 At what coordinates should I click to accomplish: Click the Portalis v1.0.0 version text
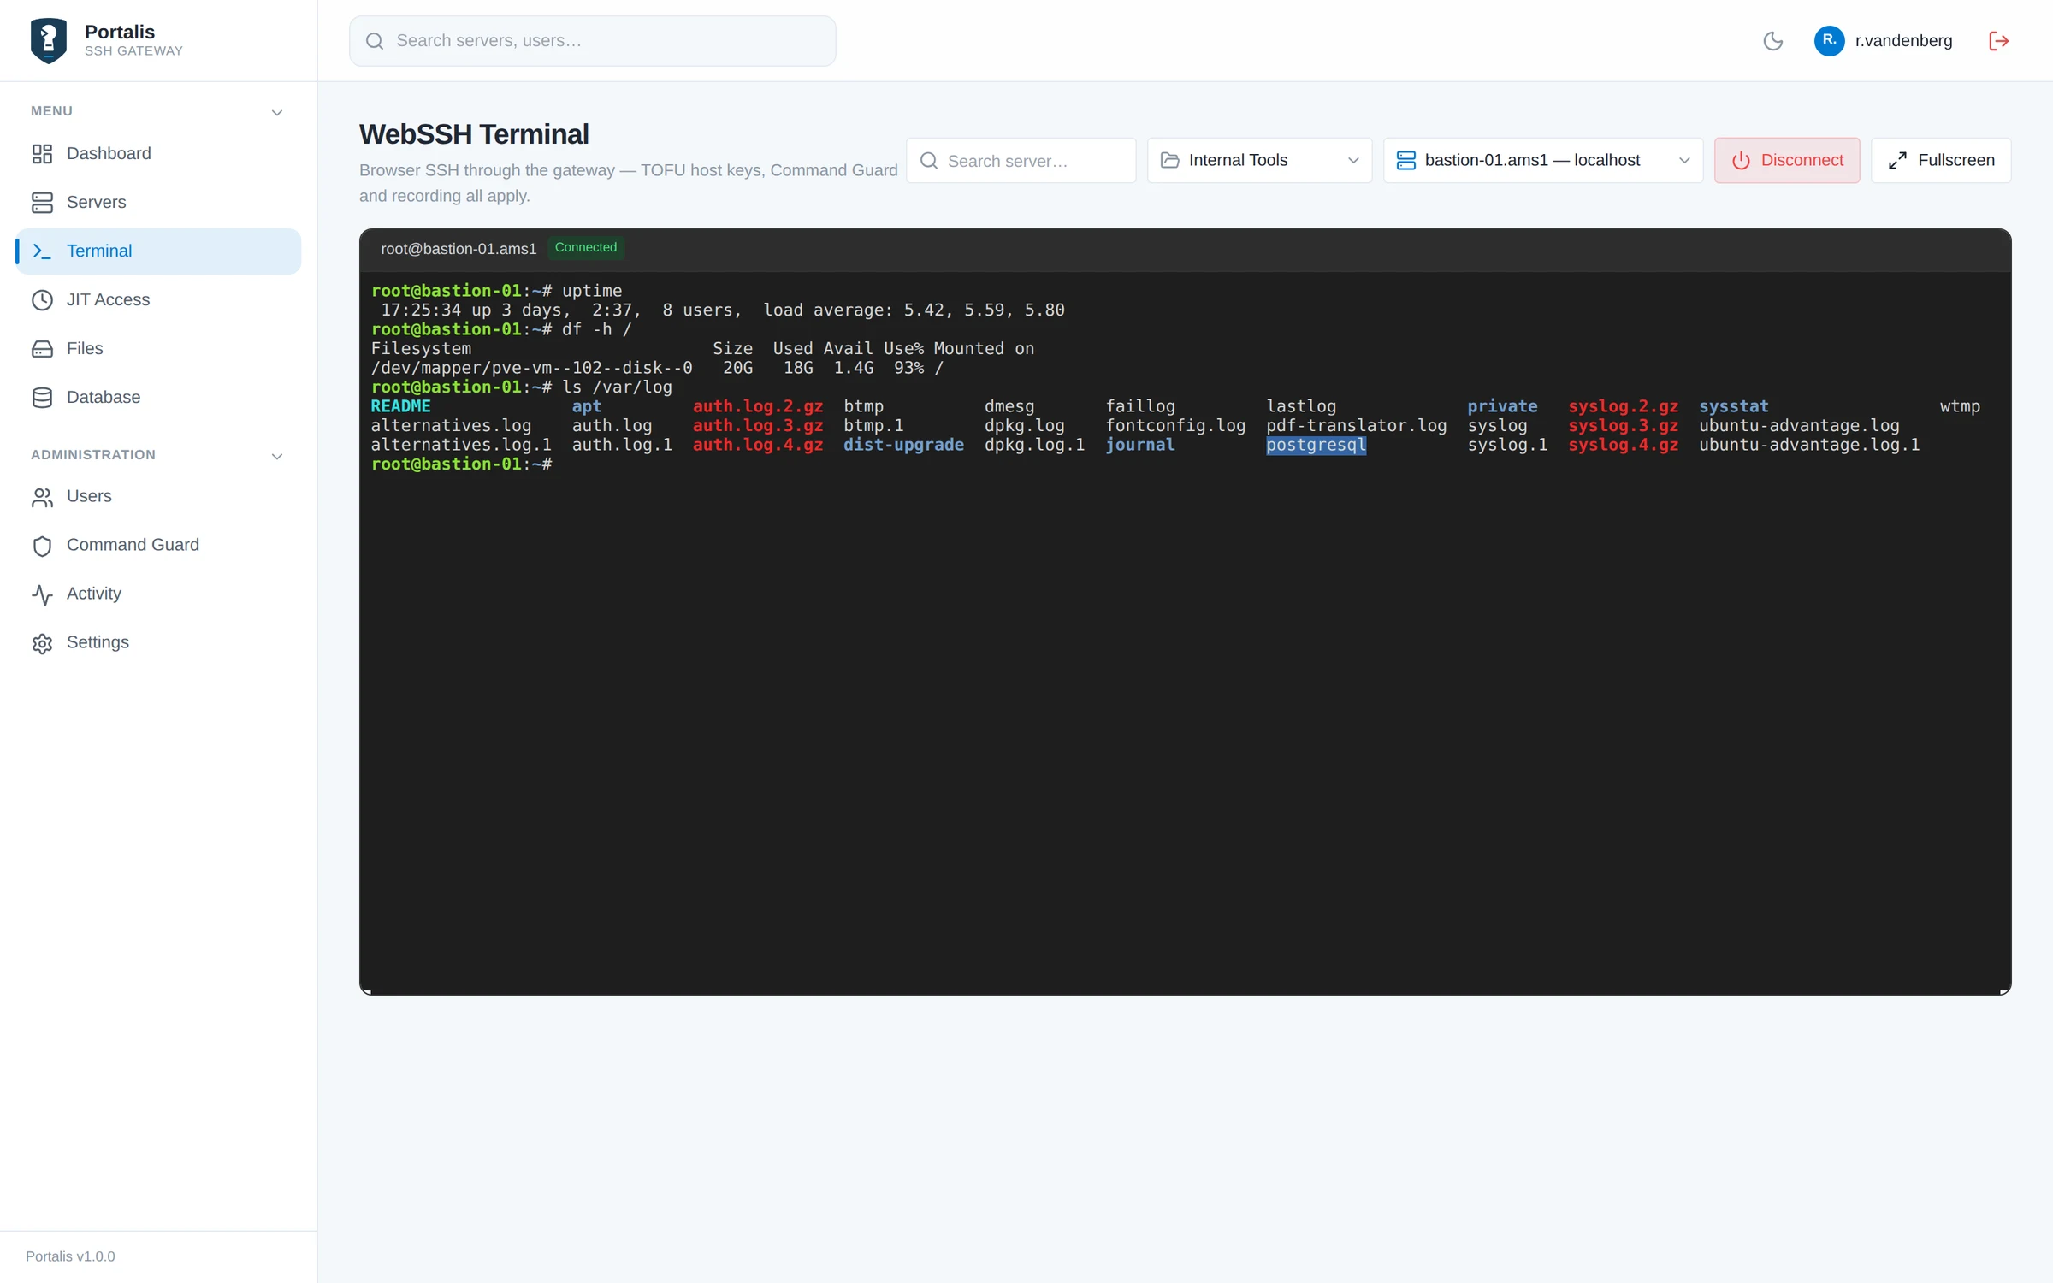coord(70,1256)
